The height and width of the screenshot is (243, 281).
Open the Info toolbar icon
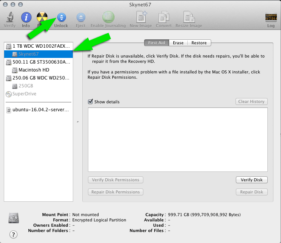coord(26,17)
